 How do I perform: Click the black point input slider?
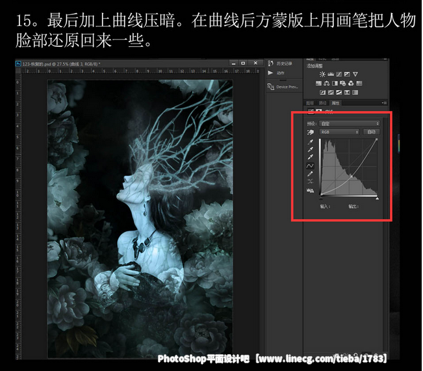[321, 198]
